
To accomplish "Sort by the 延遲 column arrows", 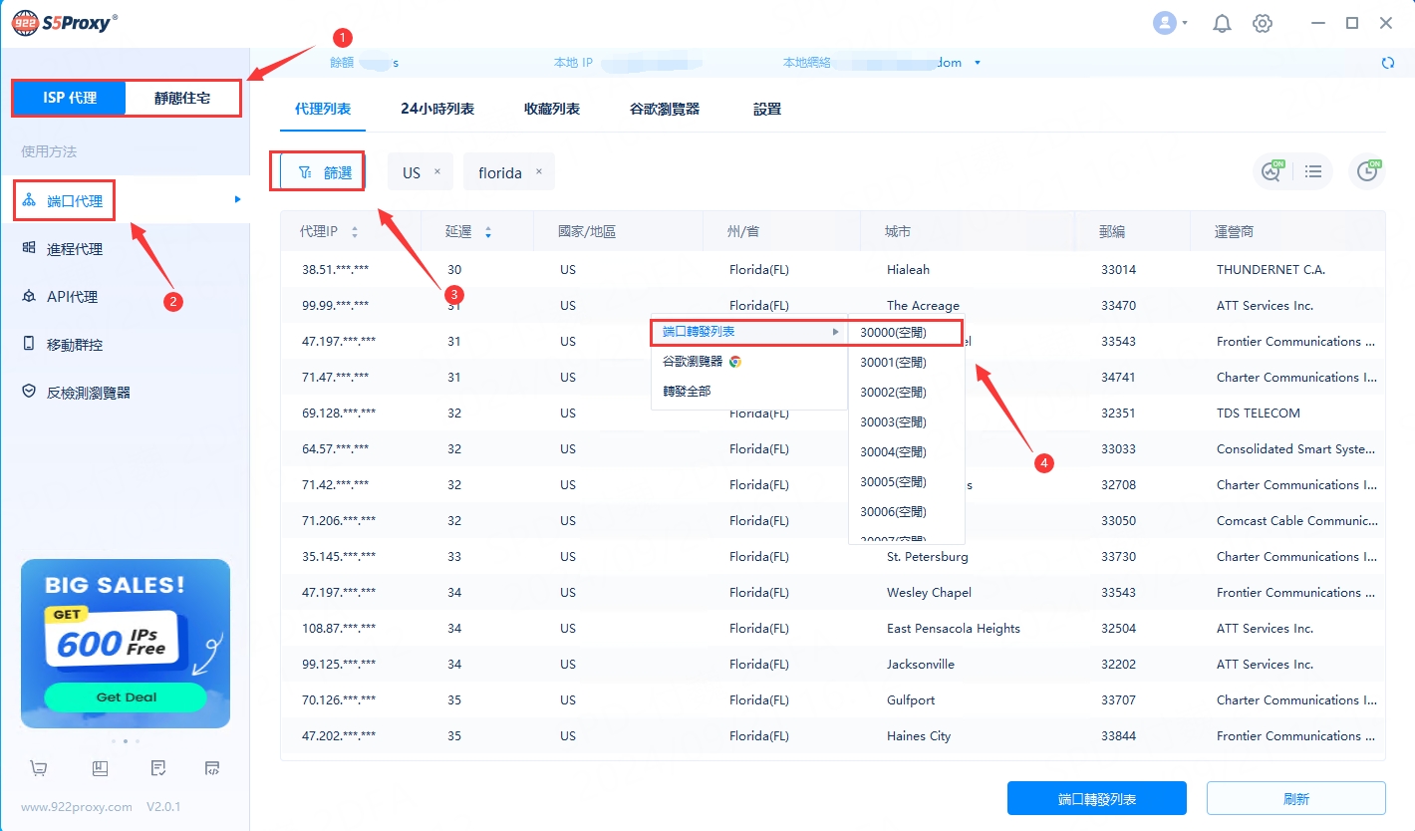I will point(488,232).
